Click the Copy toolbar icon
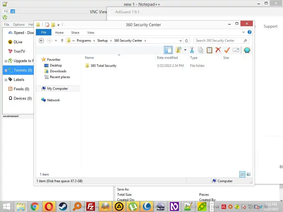Image resolution: width=283 pixels, height=212 pixels. tap(201, 50)
